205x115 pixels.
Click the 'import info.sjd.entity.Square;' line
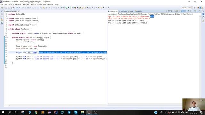23,25
